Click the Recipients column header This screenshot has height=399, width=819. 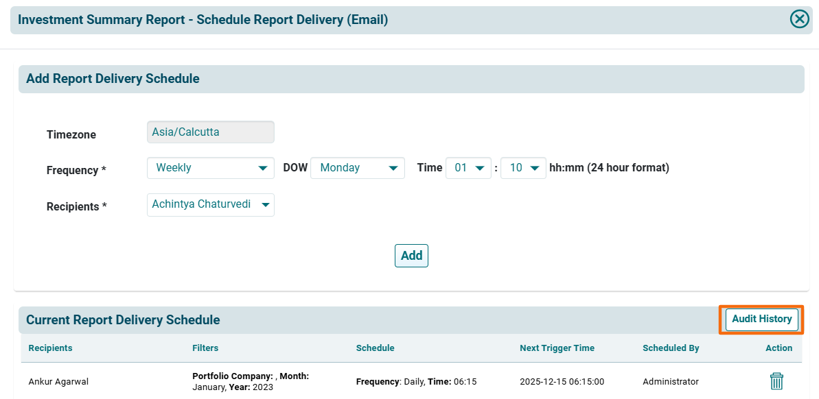[x=50, y=348]
